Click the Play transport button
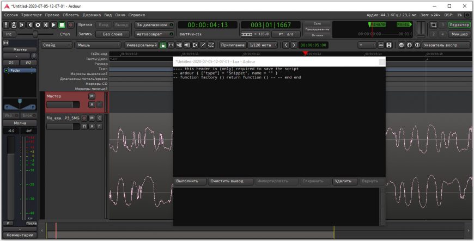474x241 pixels. (x=54, y=25)
